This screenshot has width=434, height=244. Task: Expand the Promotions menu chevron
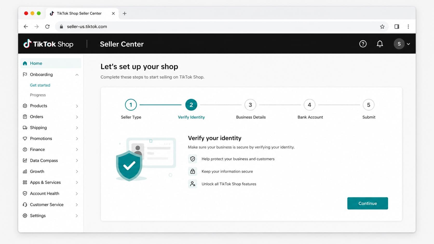(77, 139)
